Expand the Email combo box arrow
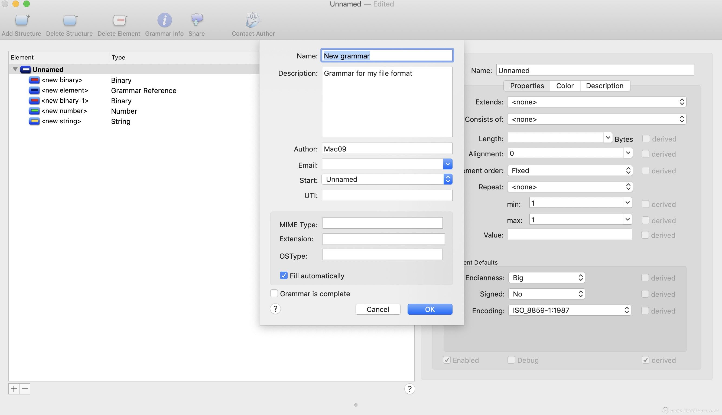Image resolution: width=722 pixels, height=415 pixels. [448, 164]
